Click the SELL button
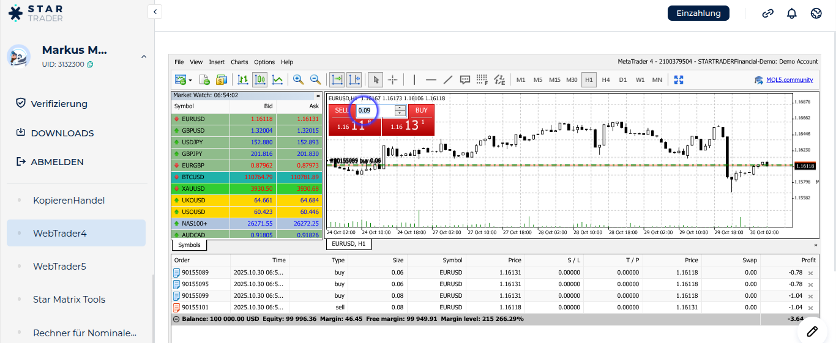The width and height of the screenshot is (836, 343). (341, 110)
